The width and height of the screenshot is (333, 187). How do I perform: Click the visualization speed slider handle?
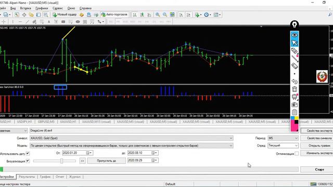[x=61, y=161]
